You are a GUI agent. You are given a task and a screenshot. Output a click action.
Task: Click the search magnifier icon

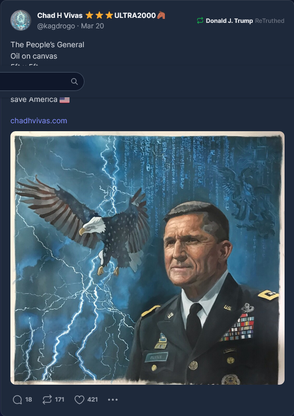74,82
